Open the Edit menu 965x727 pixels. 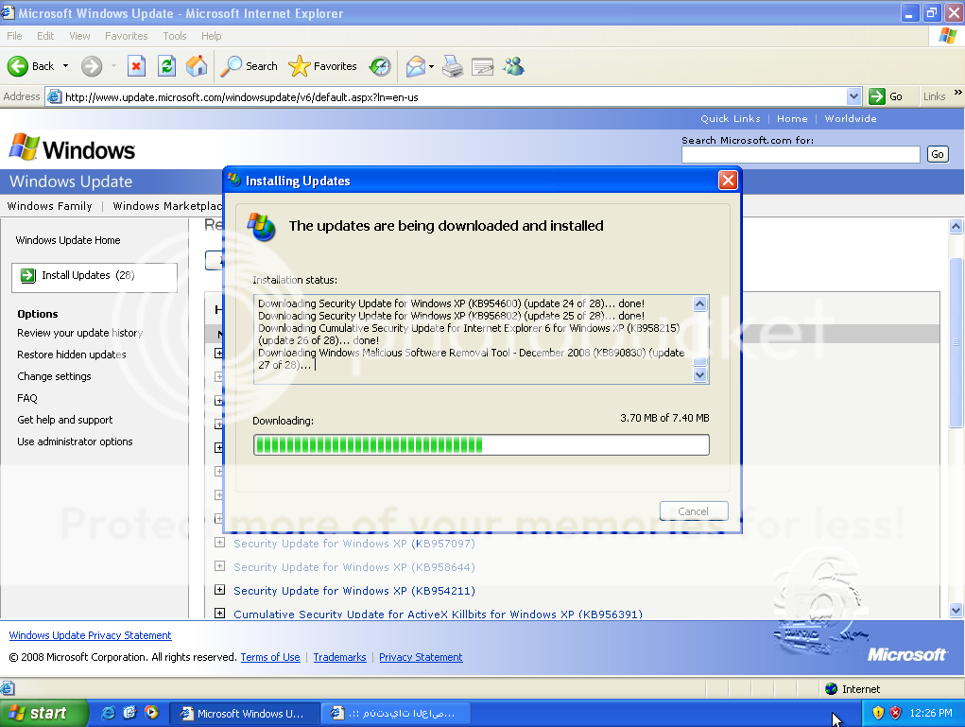tap(45, 36)
